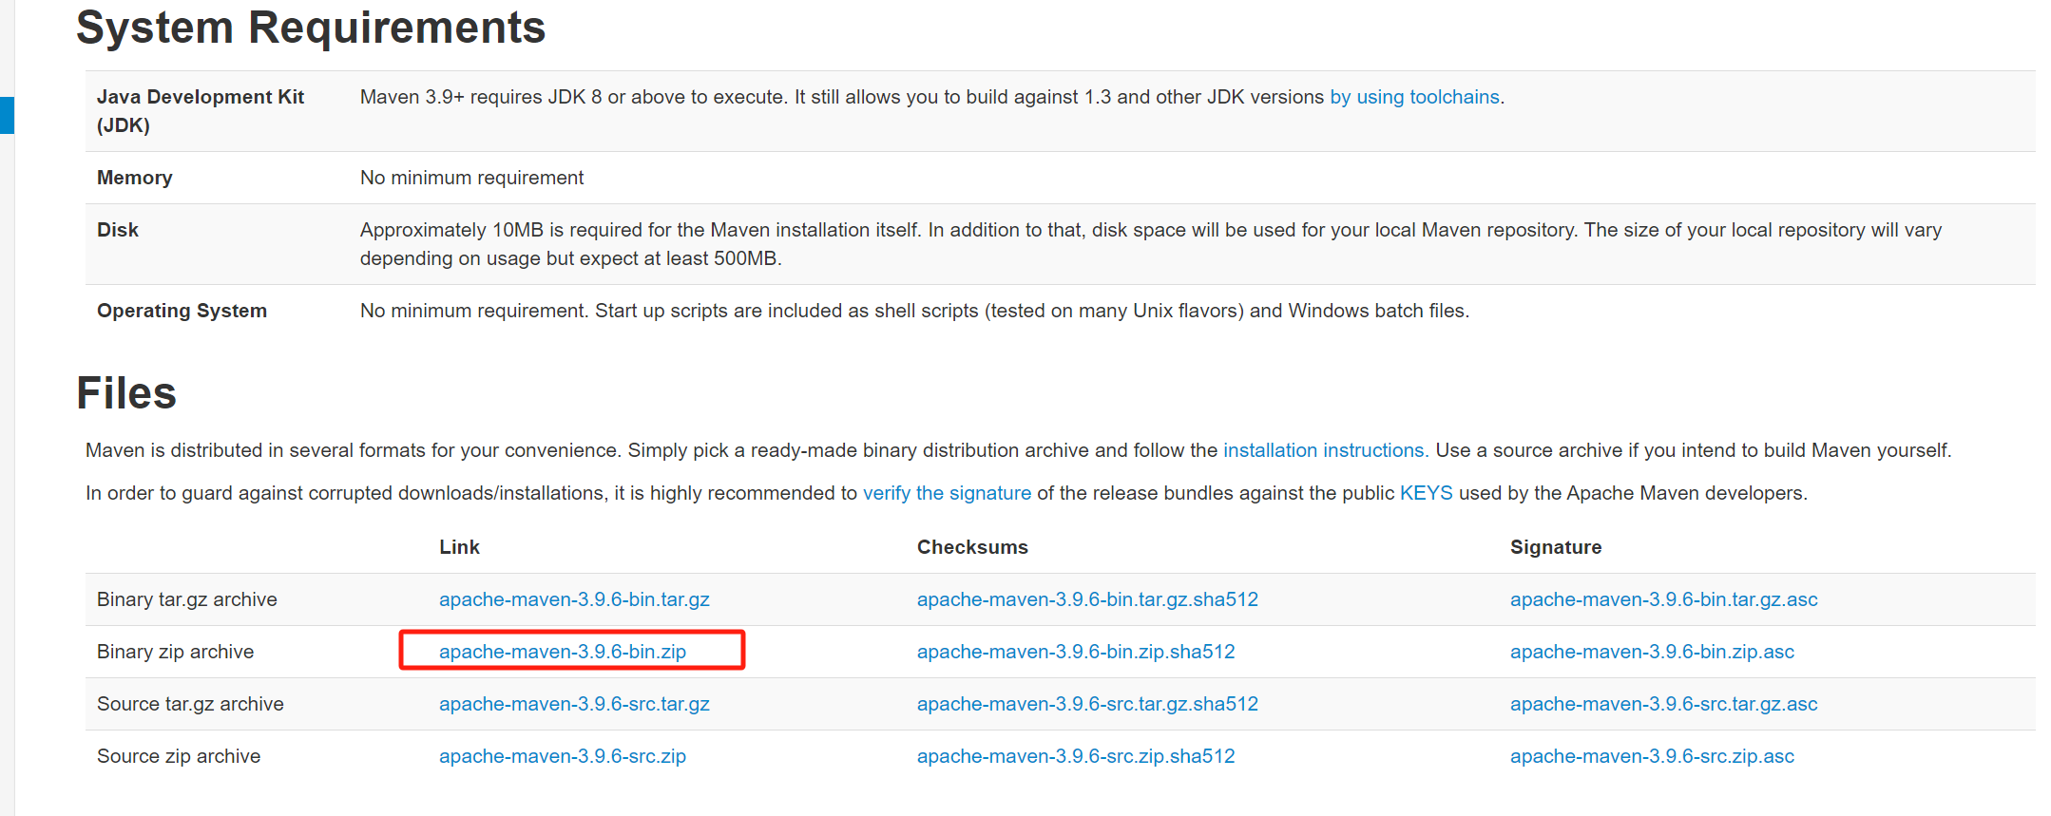
Task: Click 'Java Development Kit (JDK)' row label
Action: [x=201, y=111]
